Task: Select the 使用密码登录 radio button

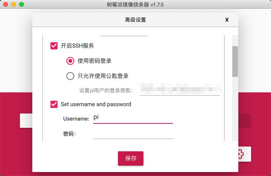Action: point(71,61)
